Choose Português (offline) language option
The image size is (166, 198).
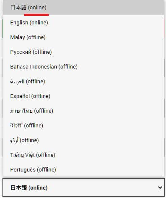coord(83,169)
